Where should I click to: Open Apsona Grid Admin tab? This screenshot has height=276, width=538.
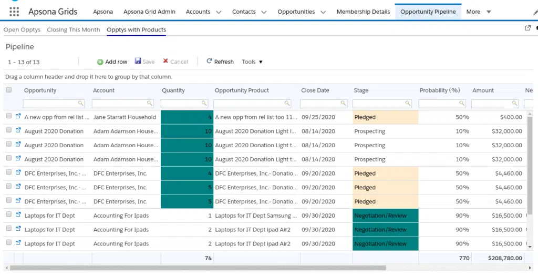tap(149, 12)
